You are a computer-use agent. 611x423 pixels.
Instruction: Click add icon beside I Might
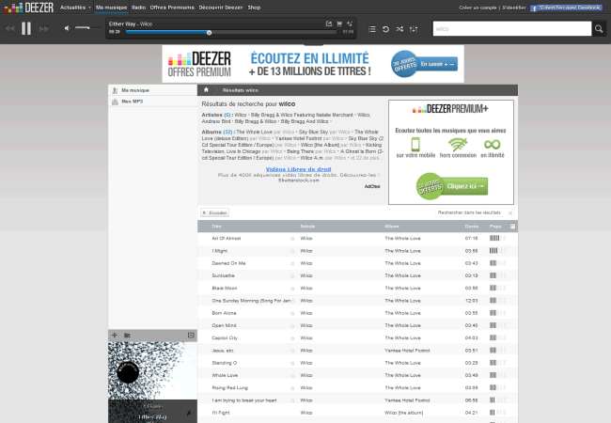pos(292,251)
